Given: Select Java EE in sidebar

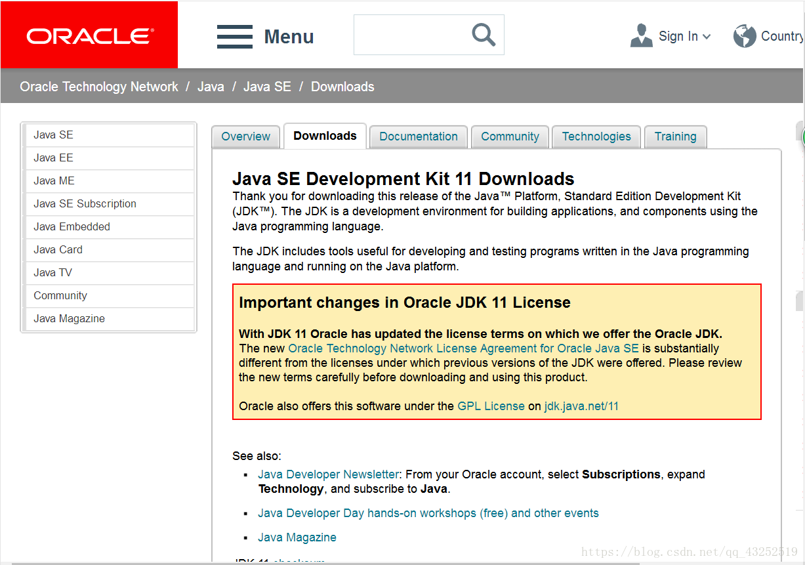Looking at the screenshot, I should tap(110, 158).
